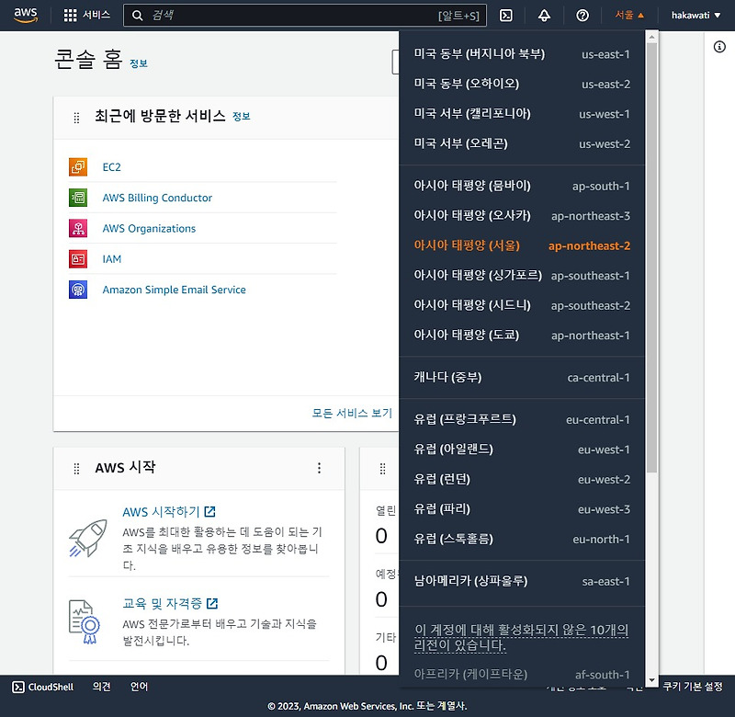Click the info circle icon near 콘솔 홈

[718, 47]
